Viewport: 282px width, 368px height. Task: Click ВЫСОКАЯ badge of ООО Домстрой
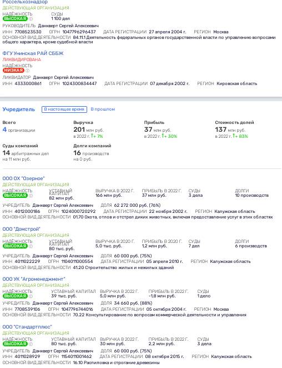pyautogui.click(x=15, y=246)
